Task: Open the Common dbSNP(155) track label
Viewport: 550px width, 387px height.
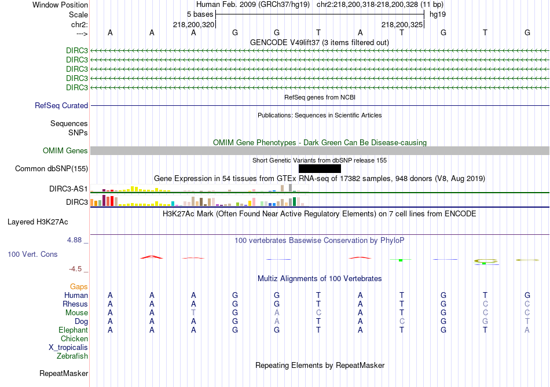Action: (52, 168)
